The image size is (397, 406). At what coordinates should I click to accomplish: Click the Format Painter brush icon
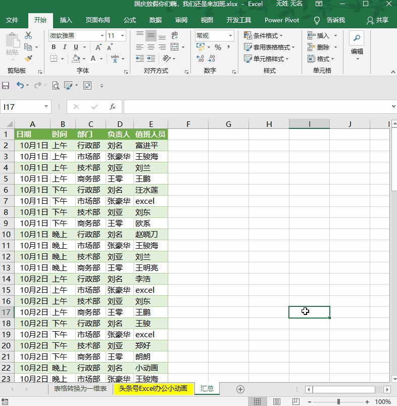click(28, 59)
